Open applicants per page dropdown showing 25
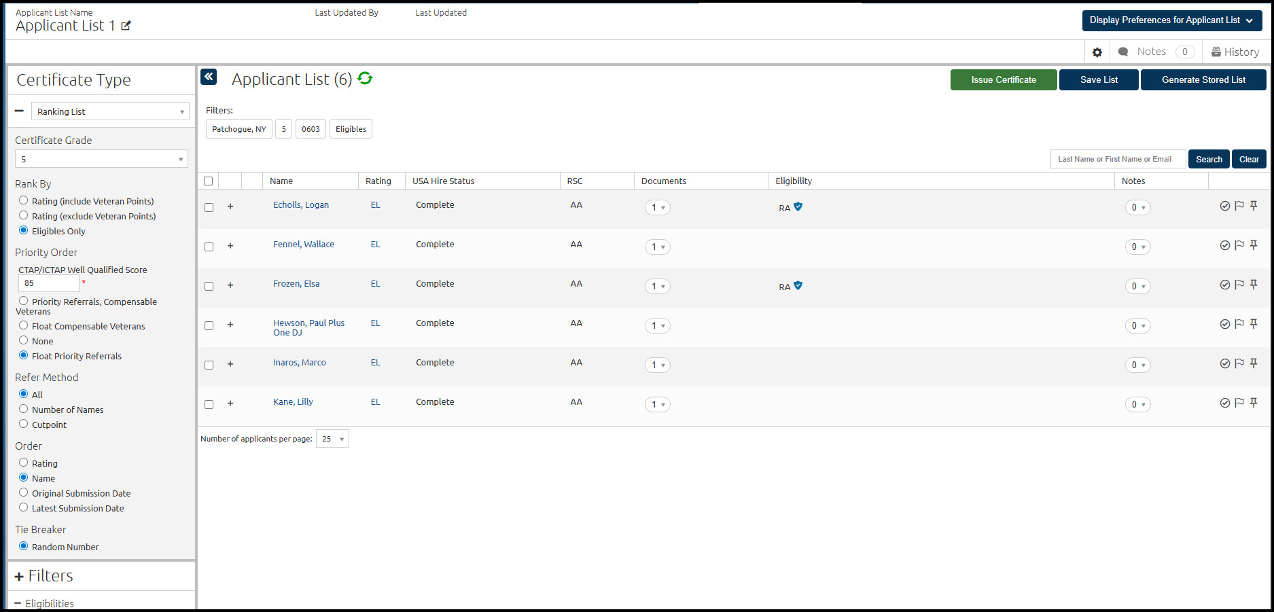This screenshot has height=612, width=1274. [x=333, y=439]
